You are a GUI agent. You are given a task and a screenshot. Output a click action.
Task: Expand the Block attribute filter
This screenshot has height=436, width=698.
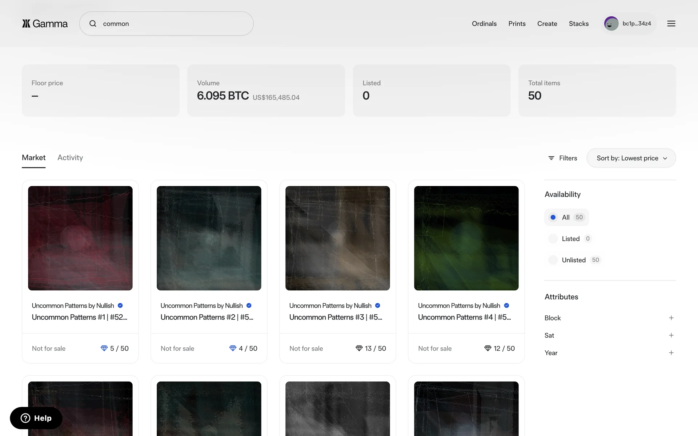coord(671,318)
